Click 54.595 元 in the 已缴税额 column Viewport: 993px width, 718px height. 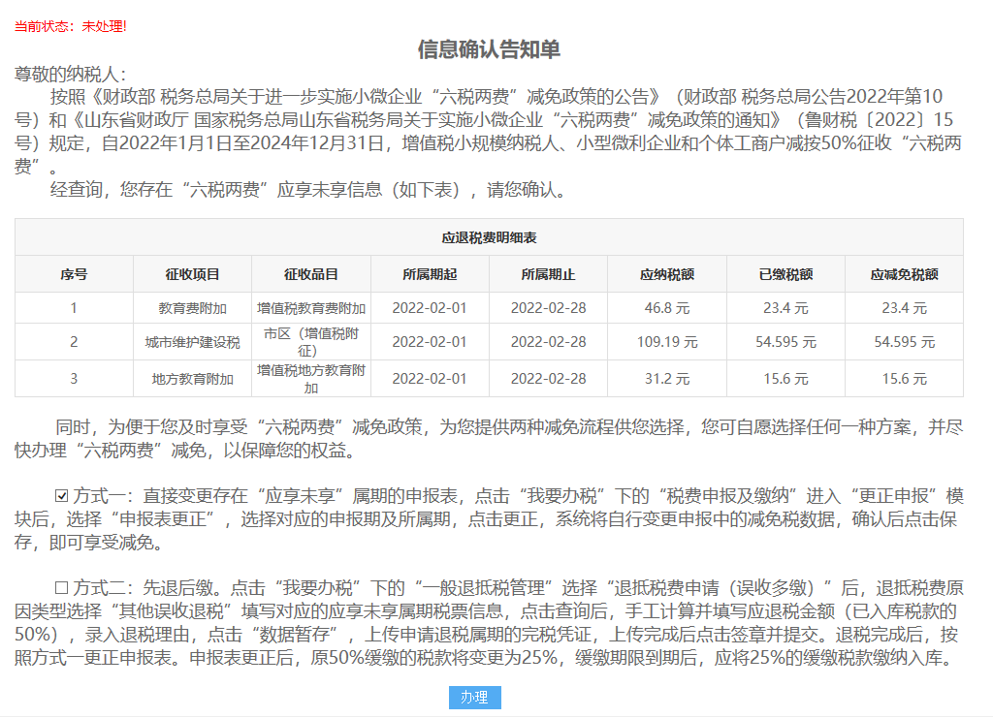pos(785,342)
